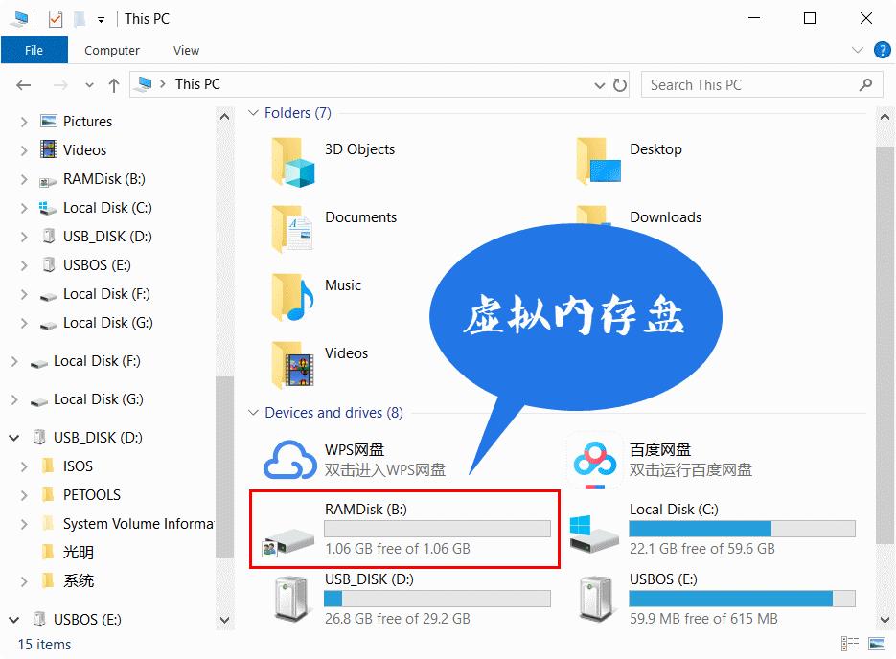
Task: Collapse the Devices and drives section
Action: point(251,413)
